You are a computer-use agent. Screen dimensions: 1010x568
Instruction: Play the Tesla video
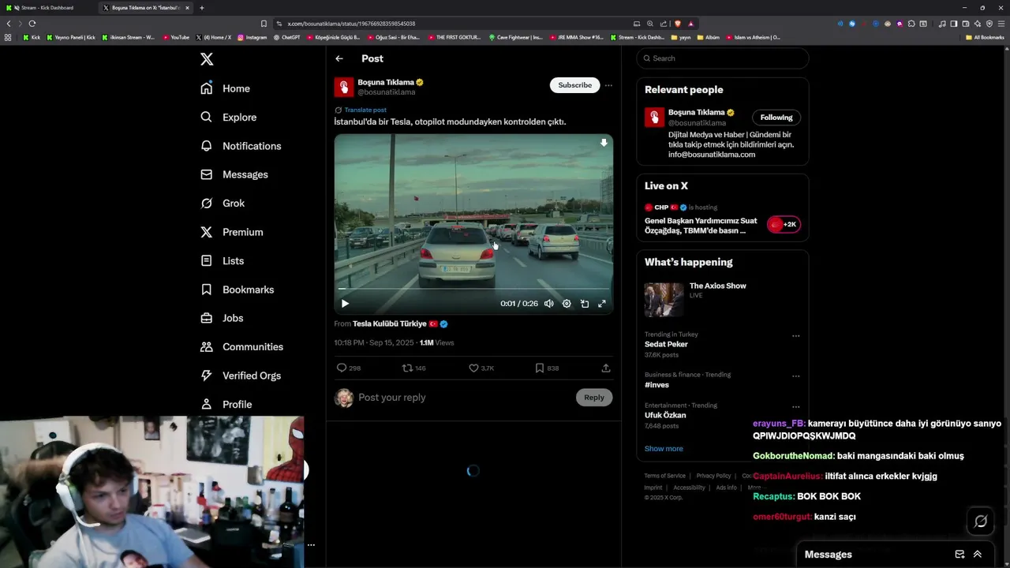345,304
